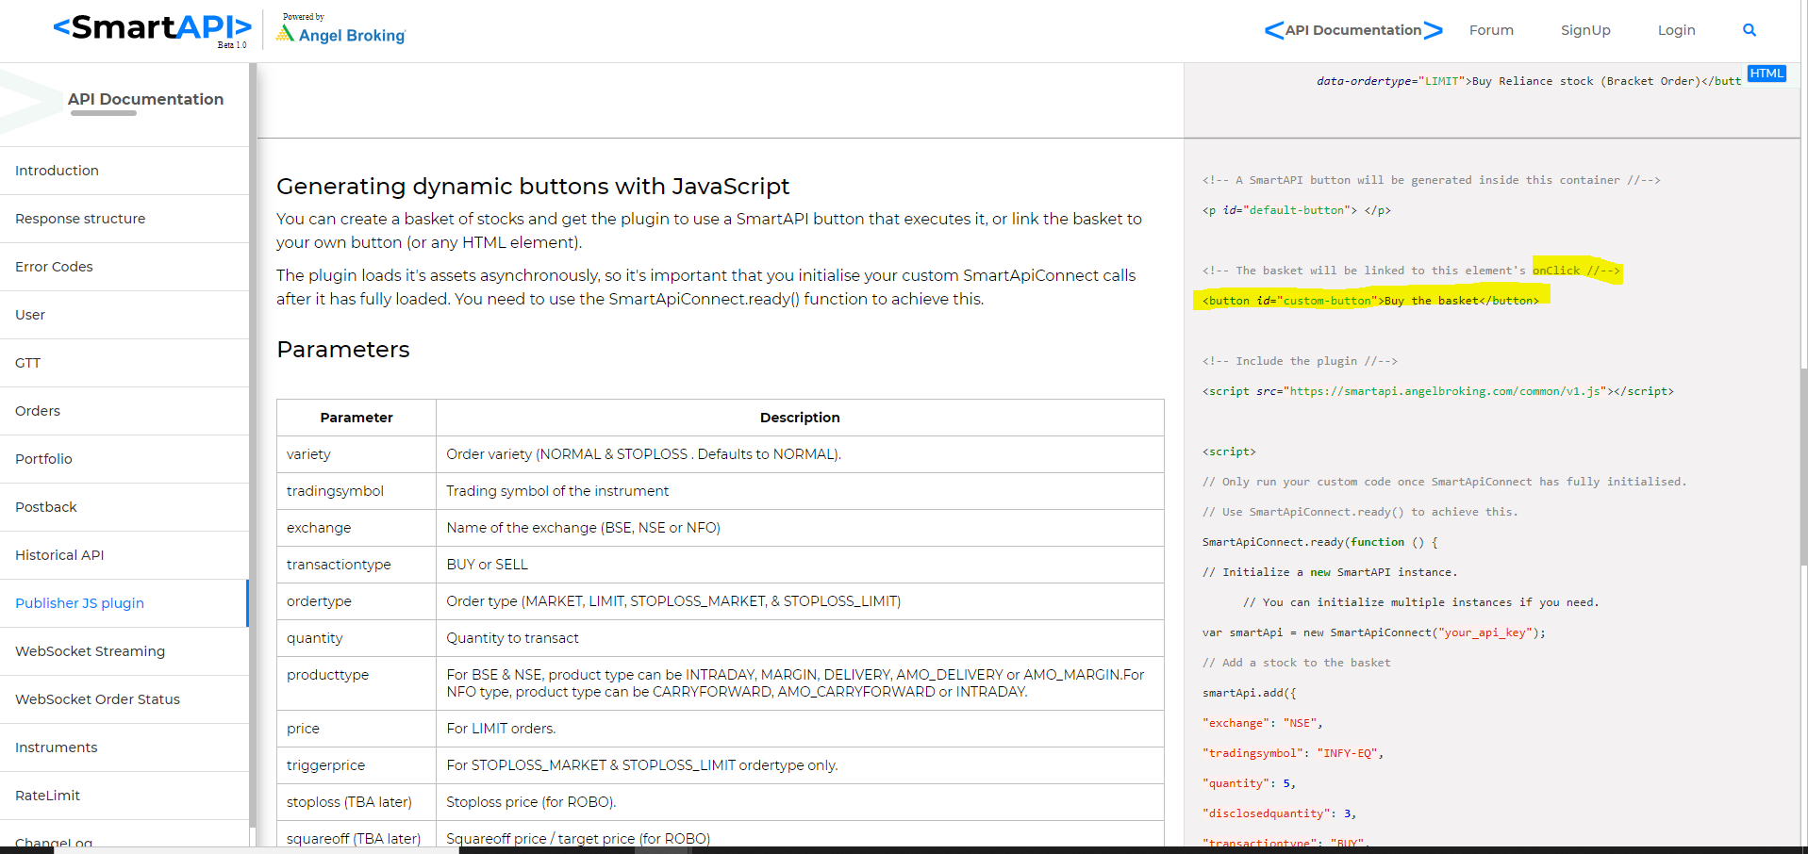Open WebSocket Streaming section

point(124,651)
